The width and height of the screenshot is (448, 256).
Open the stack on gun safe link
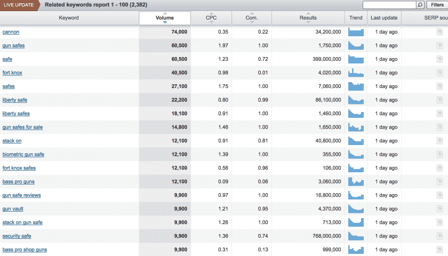22,222
